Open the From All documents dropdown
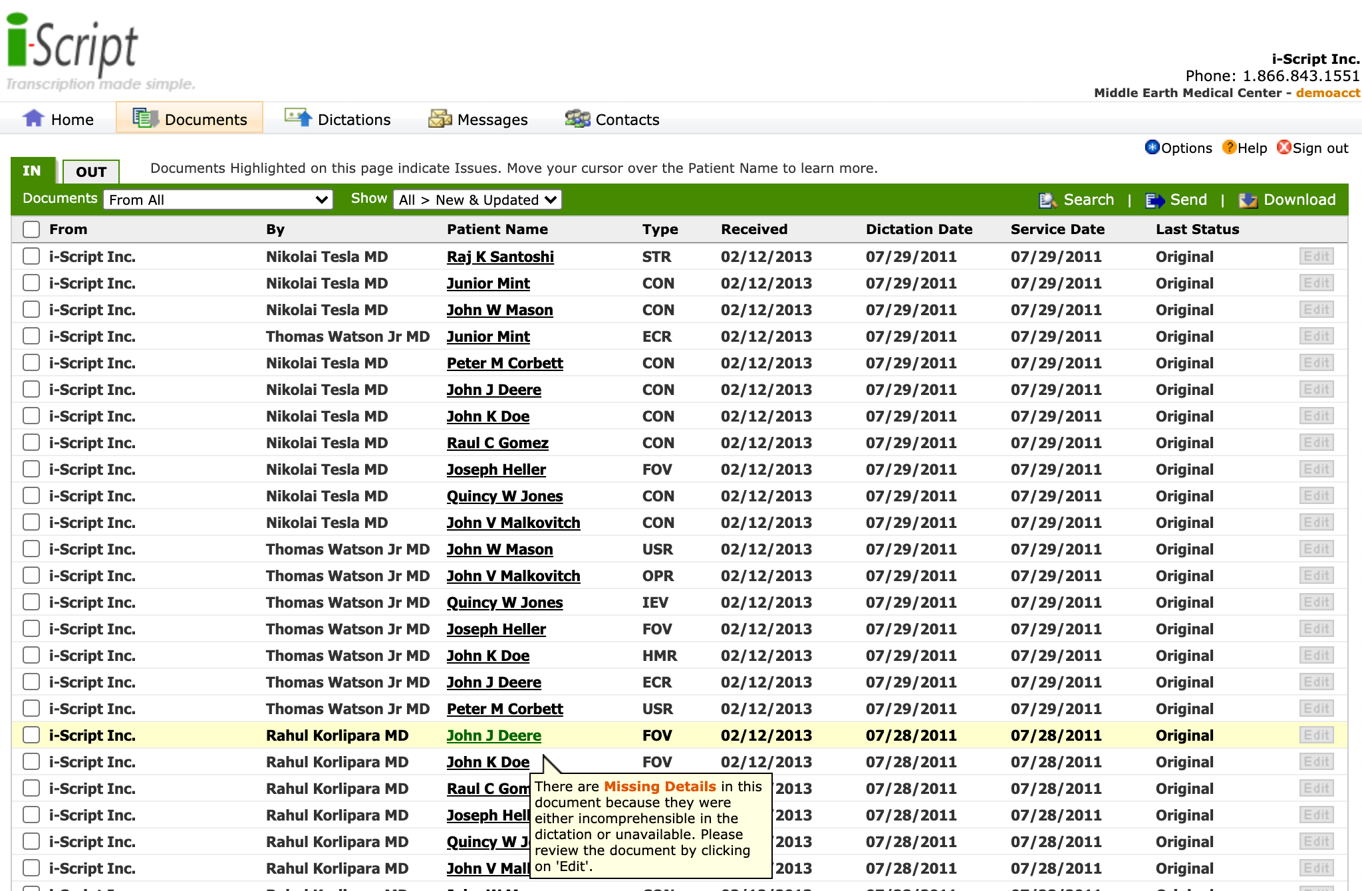The image size is (1362, 891). [x=218, y=200]
